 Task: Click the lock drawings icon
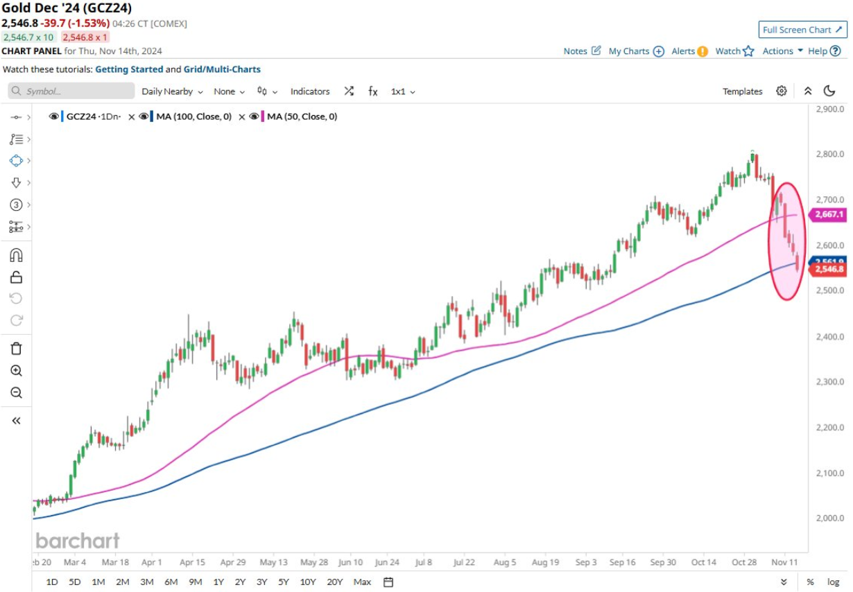(16, 277)
